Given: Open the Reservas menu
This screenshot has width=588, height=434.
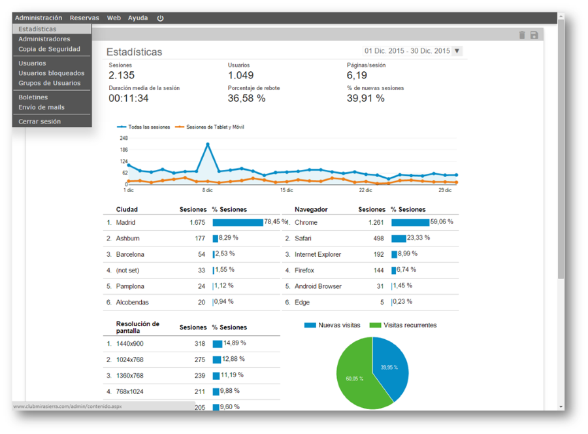Looking at the screenshot, I should pos(84,18).
